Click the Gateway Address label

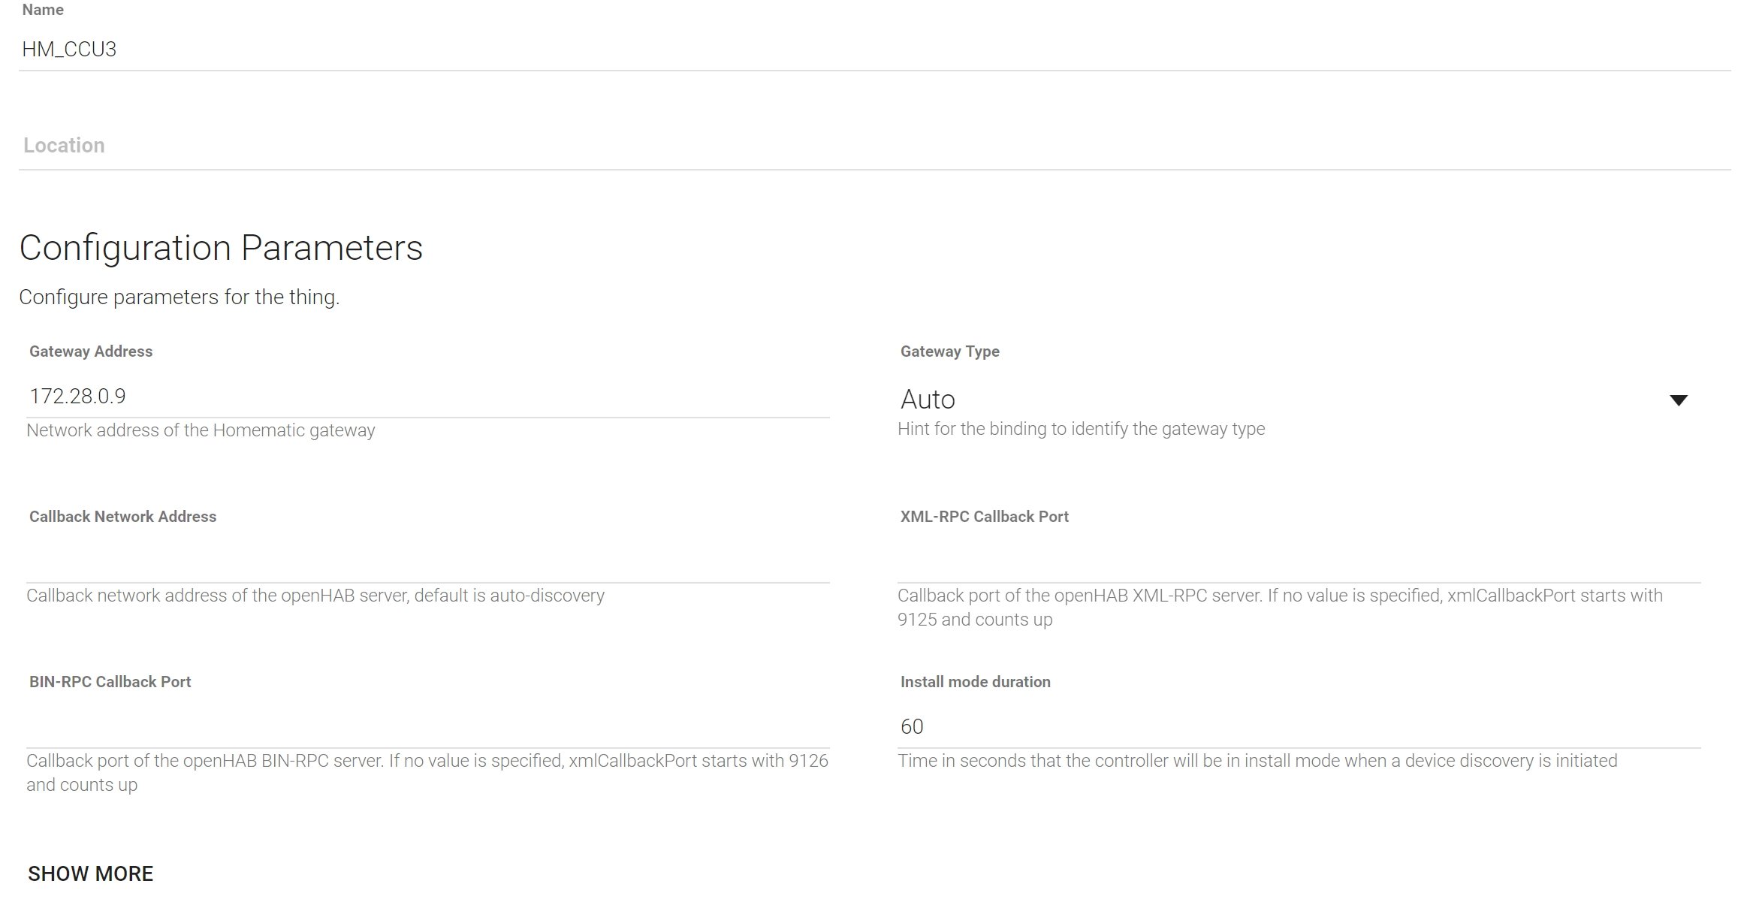tap(90, 351)
